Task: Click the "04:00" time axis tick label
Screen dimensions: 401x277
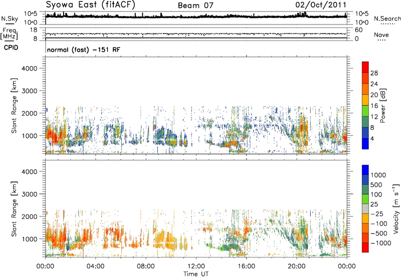Action: [x=95, y=266]
